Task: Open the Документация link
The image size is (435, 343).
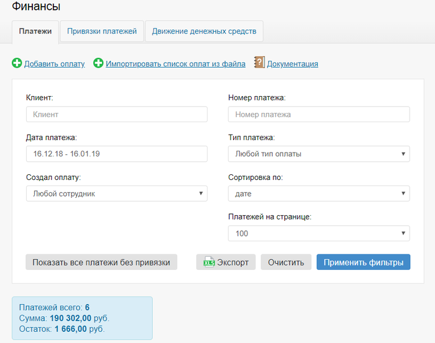Action: pos(292,64)
